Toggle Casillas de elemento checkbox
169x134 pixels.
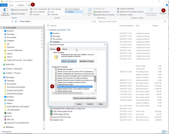(118, 9)
